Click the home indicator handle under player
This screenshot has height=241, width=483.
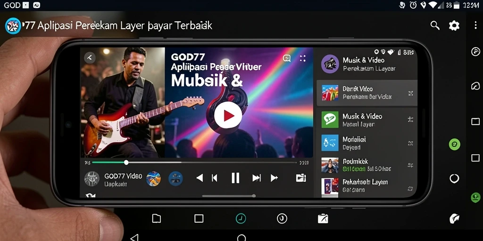point(229,196)
